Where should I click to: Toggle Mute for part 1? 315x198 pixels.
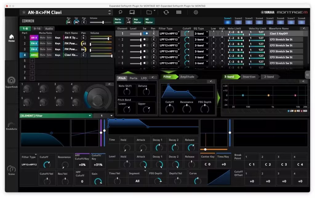click(x=42, y=38)
